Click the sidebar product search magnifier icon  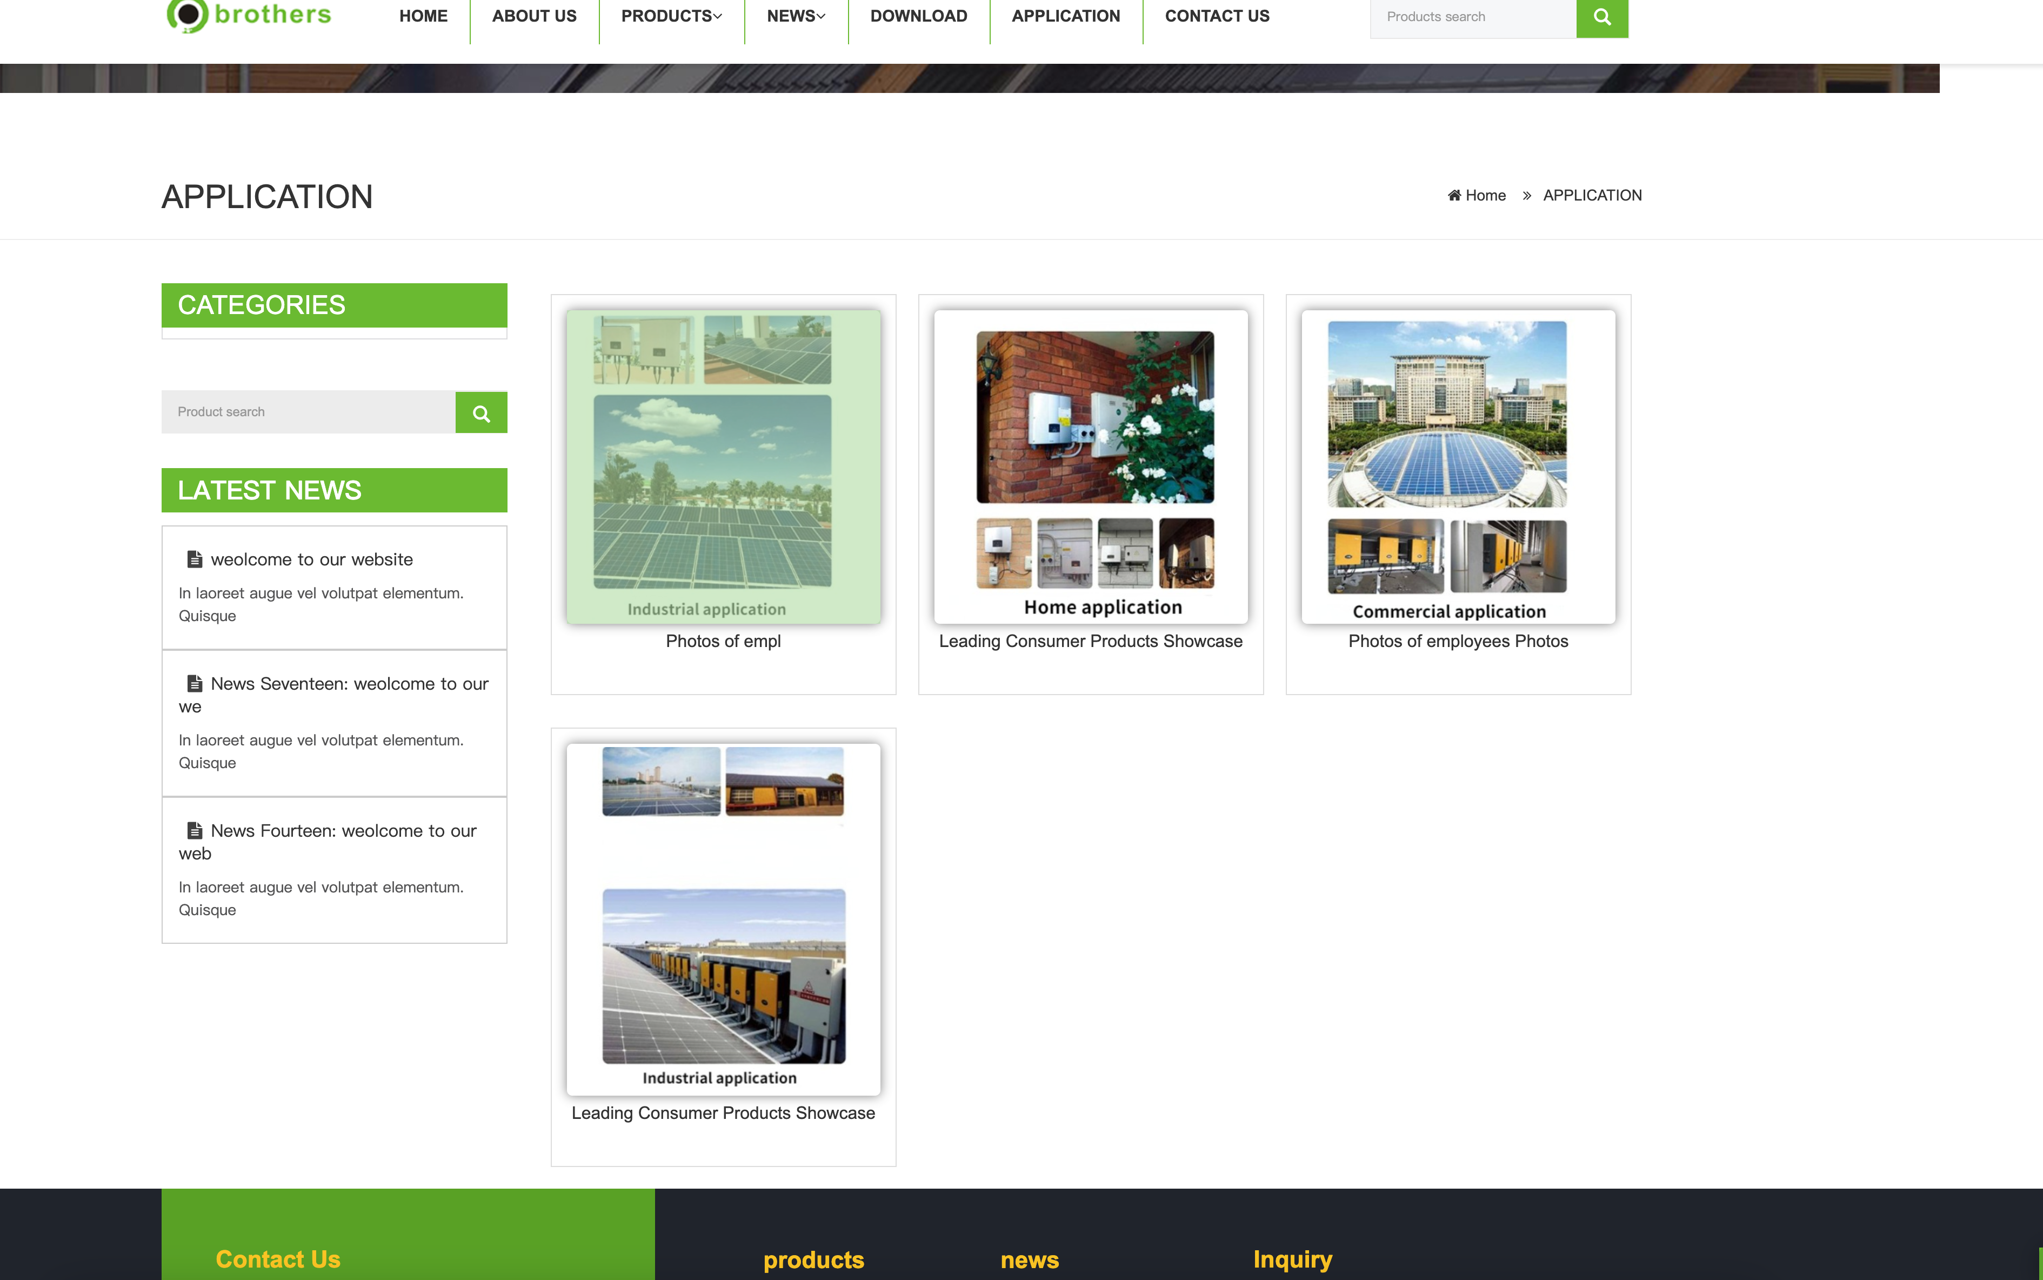click(480, 413)
